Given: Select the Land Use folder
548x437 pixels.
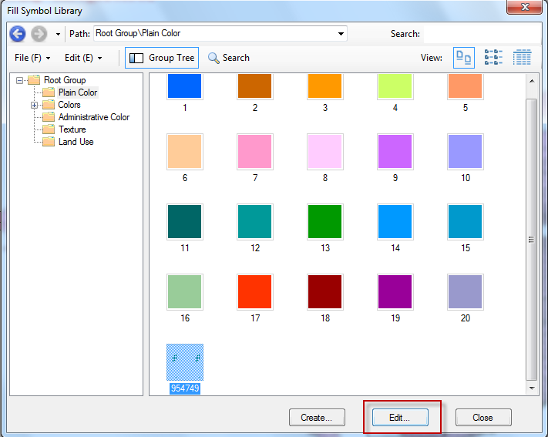Looking at the screenshot, I should (76, 142).
